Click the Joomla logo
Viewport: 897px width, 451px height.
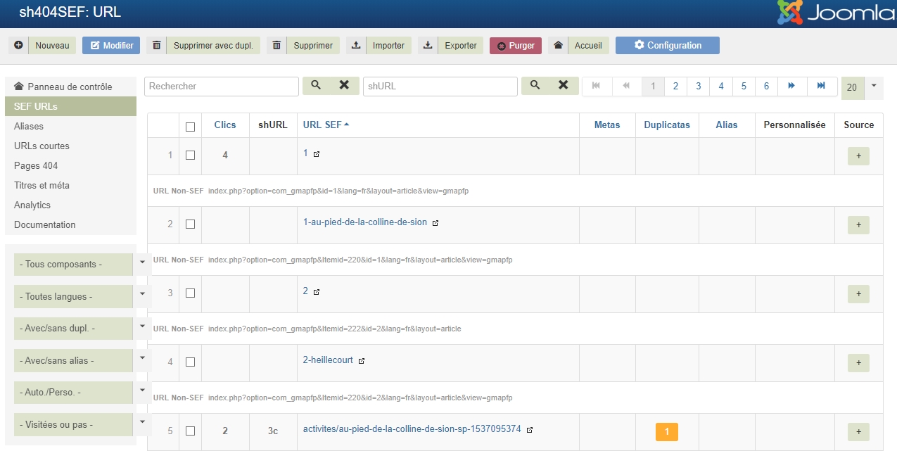(835, 13)
